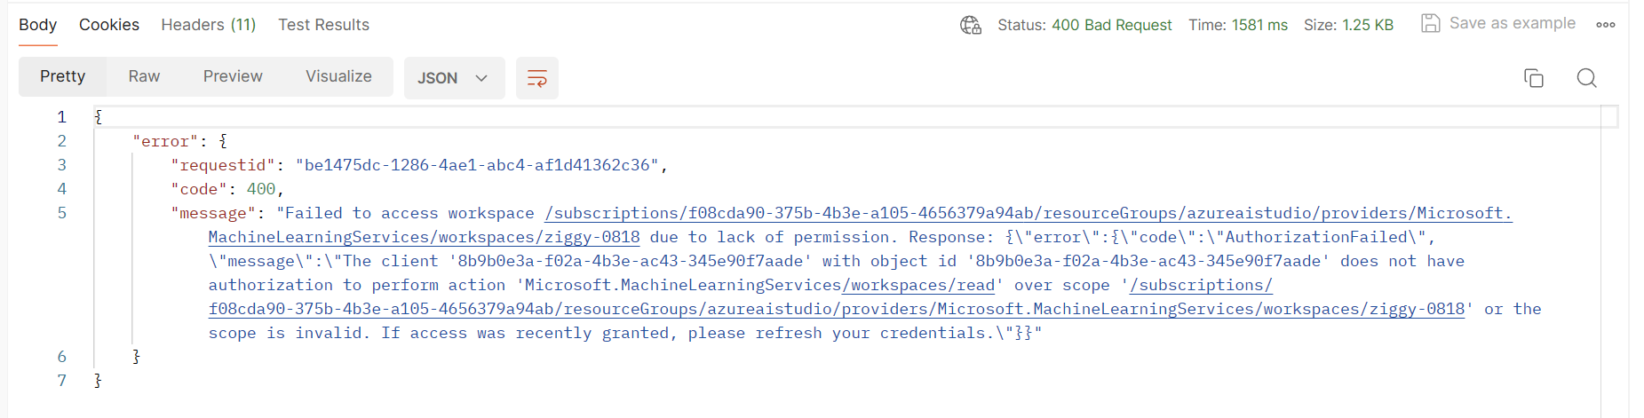Select the Pretty view mode
This screenshot has height=418, width=1644.
coord(62,76)
